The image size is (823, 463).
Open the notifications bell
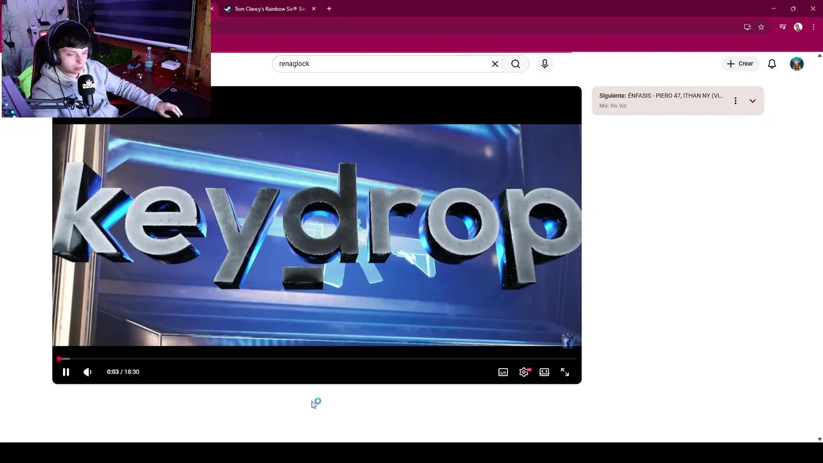(x=772, y=64)
